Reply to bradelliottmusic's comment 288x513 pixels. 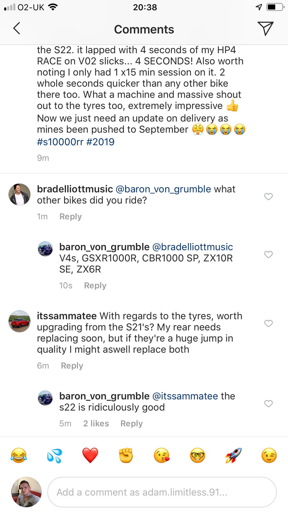pyautogui.click(x=71, y=217)
